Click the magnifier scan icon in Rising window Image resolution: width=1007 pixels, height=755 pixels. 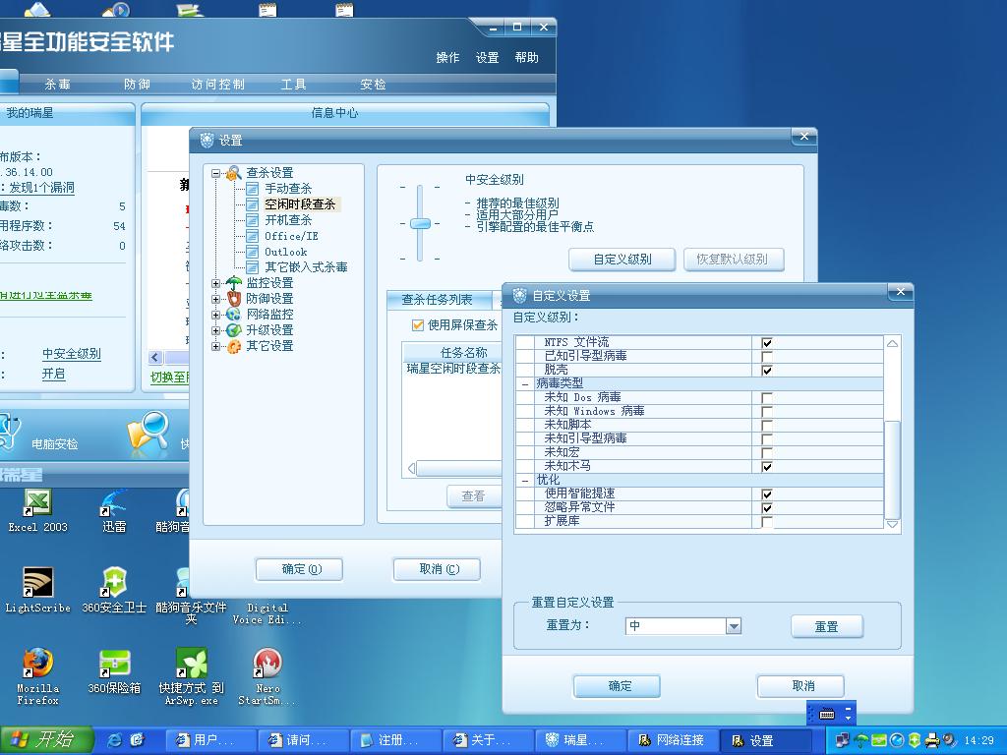148,431
